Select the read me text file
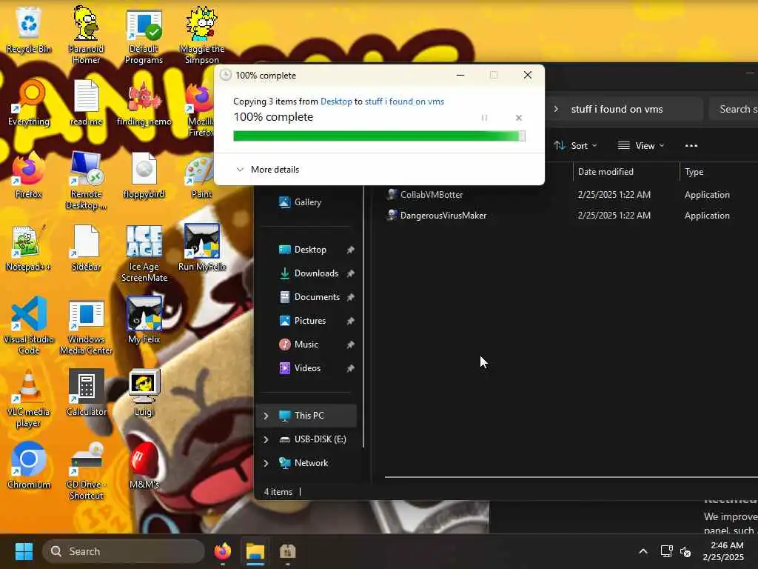 tap(86, 102)
